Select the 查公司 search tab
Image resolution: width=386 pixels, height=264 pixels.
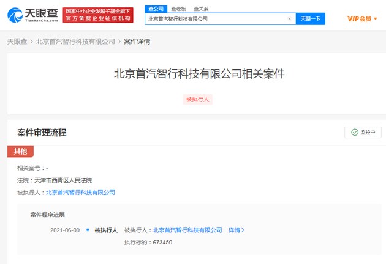tap(156, 9)
